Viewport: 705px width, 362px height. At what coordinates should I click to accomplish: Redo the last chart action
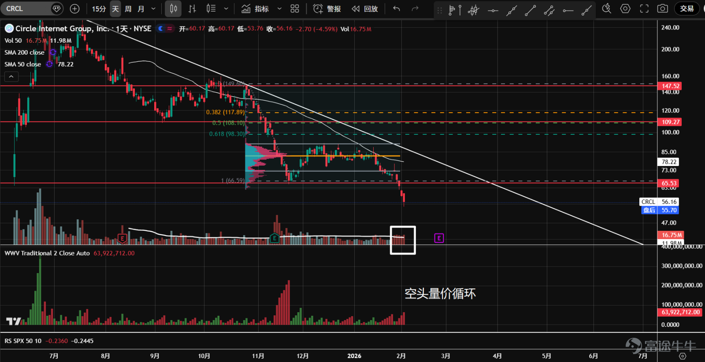415,9
